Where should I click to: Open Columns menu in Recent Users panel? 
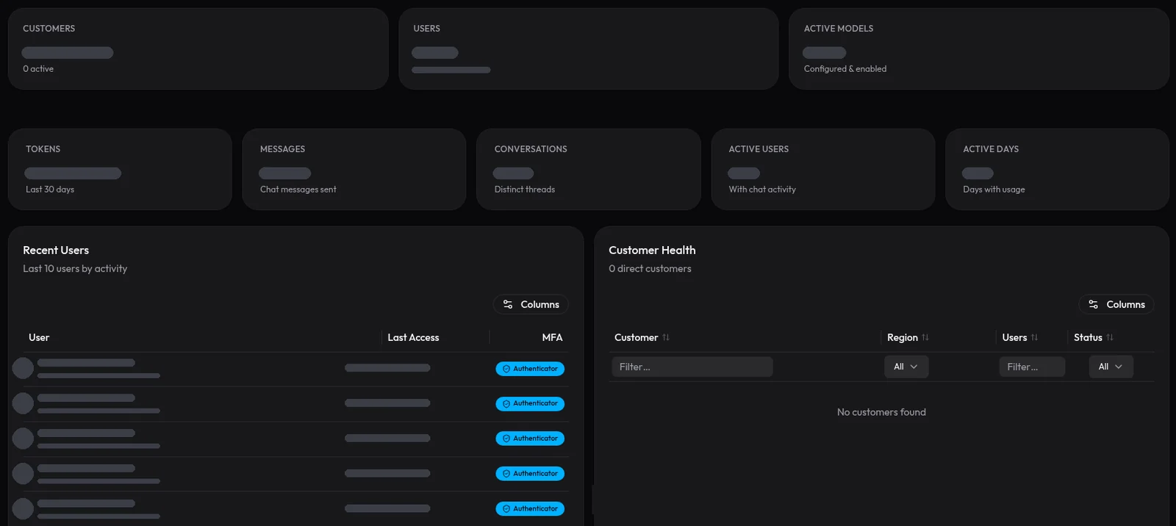pos(531,304)
